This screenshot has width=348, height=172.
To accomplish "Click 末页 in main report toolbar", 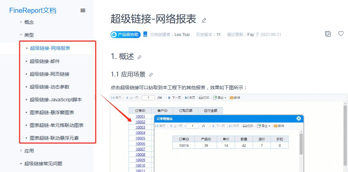I will [x=190, y=98].
